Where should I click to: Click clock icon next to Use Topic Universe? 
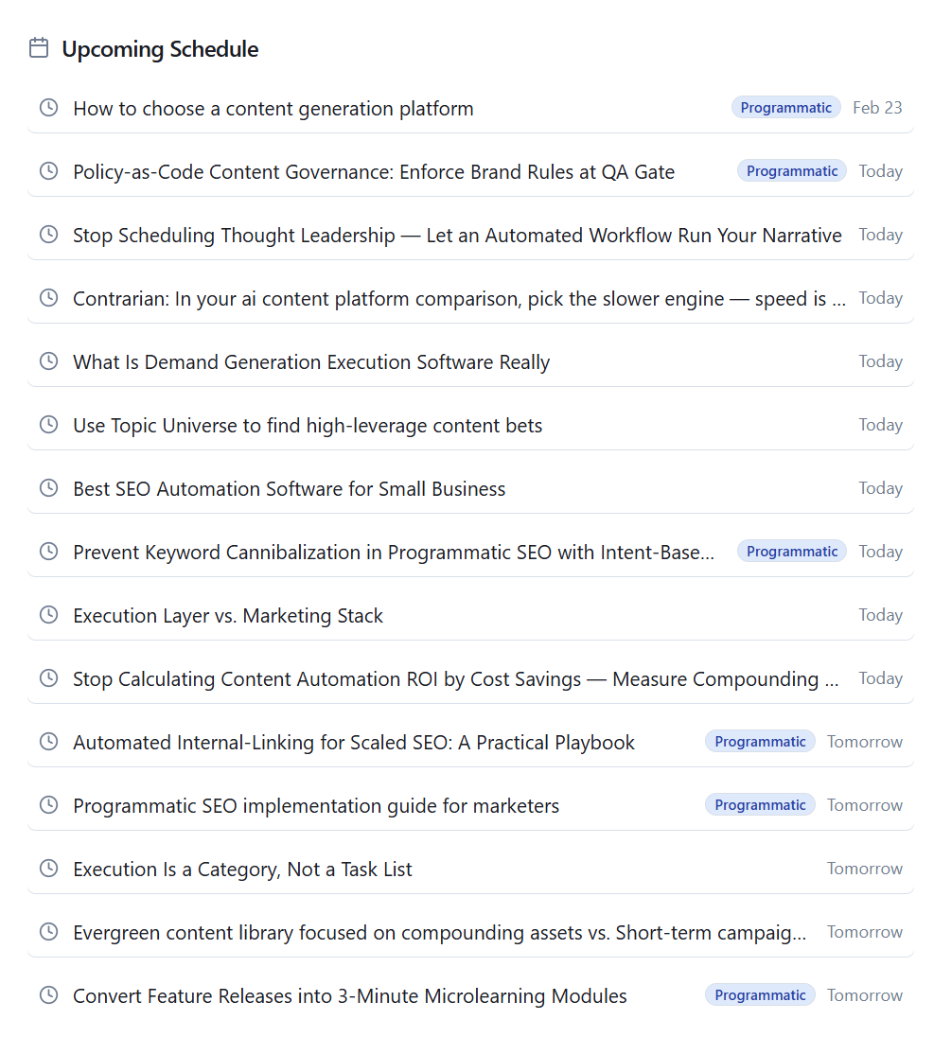[48, 425]
